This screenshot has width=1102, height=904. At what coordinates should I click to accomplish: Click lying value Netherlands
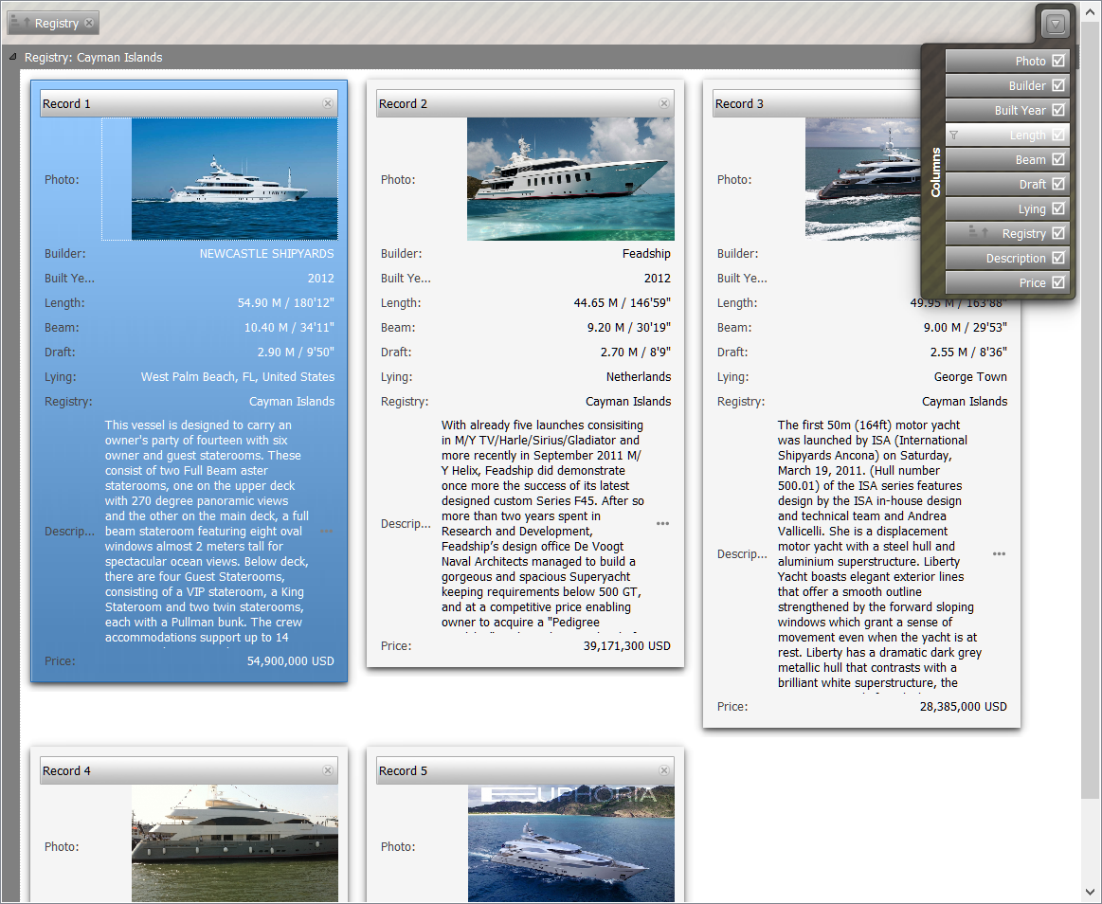pos(638,376)
